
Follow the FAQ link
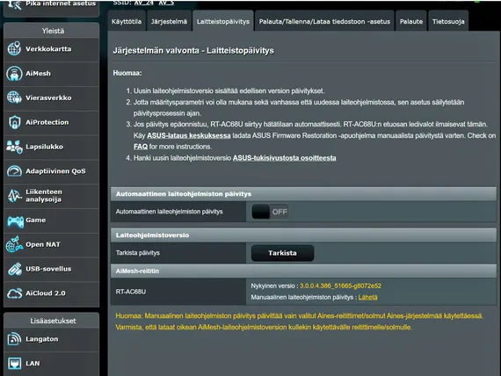[x=141, y=147]
